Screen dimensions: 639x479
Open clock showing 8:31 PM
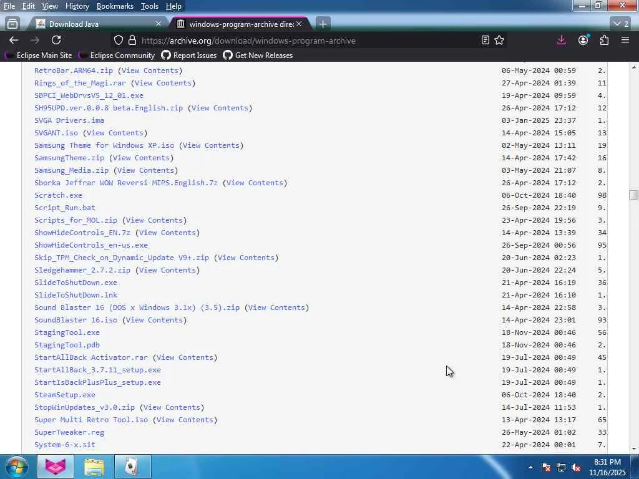[607, 467]
